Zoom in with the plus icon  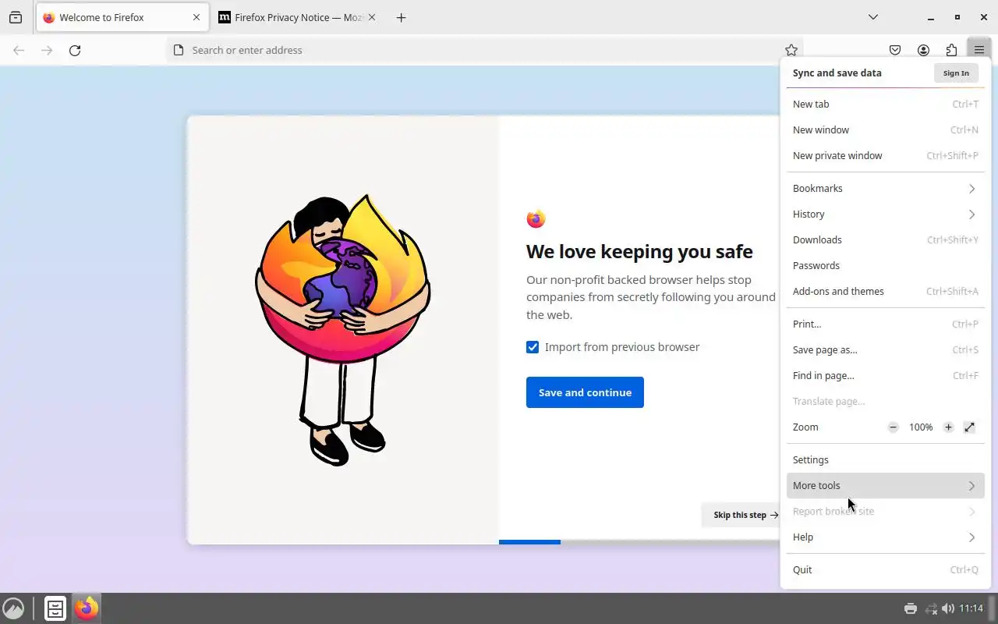948,427
